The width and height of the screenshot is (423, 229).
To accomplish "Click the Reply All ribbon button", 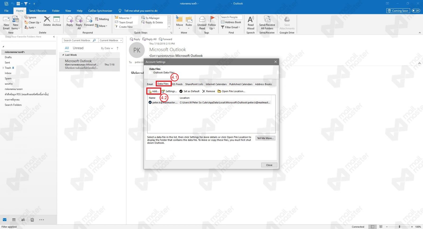I will (x=79, y=23).
